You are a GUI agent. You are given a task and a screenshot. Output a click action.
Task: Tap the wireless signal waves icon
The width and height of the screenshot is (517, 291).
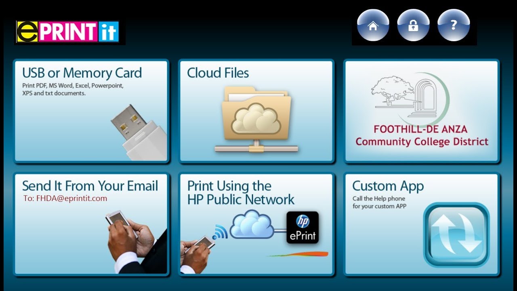(220, 232)
